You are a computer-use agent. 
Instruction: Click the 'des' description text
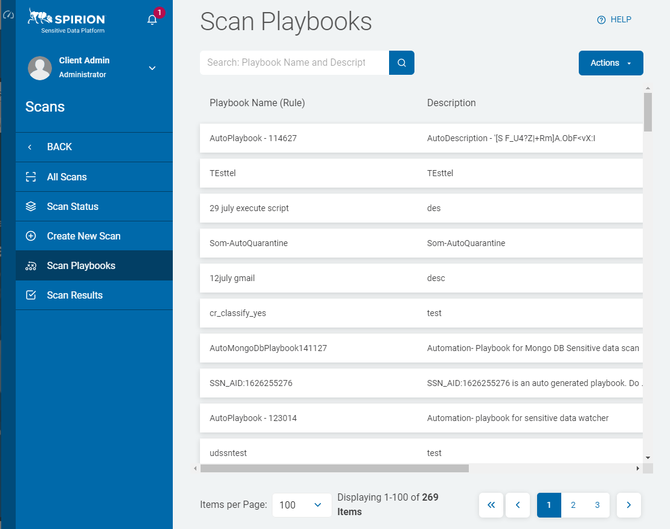(434, 208)
